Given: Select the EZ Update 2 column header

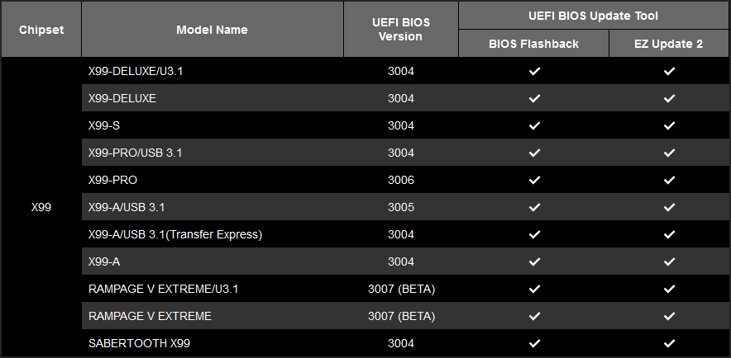Looking at the screenshot, I should click(669, 44).
